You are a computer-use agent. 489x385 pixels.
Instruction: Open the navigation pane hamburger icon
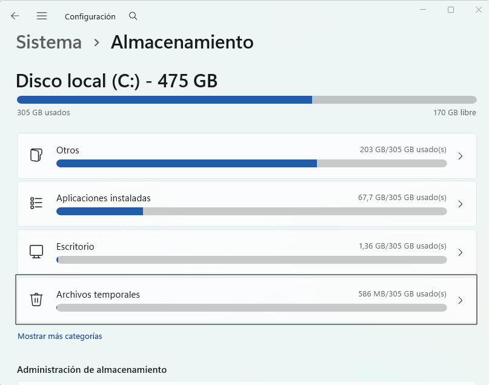click(x=41, y=16)
